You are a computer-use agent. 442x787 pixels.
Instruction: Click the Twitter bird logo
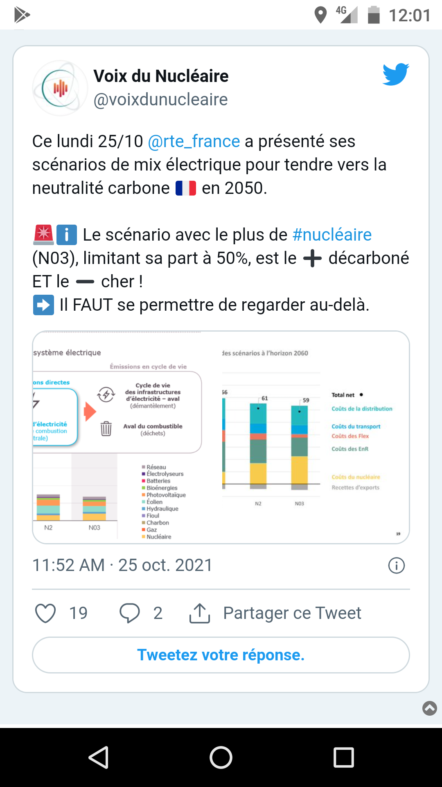[x=395, y=74]
